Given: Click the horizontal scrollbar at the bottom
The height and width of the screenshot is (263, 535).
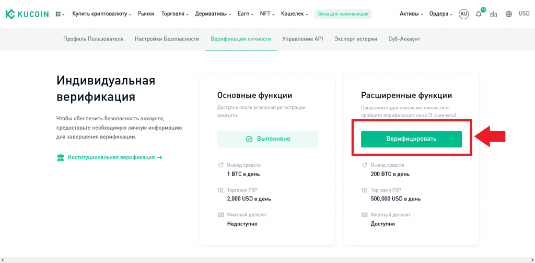Looking at the screenshot, I should [267, 260].
